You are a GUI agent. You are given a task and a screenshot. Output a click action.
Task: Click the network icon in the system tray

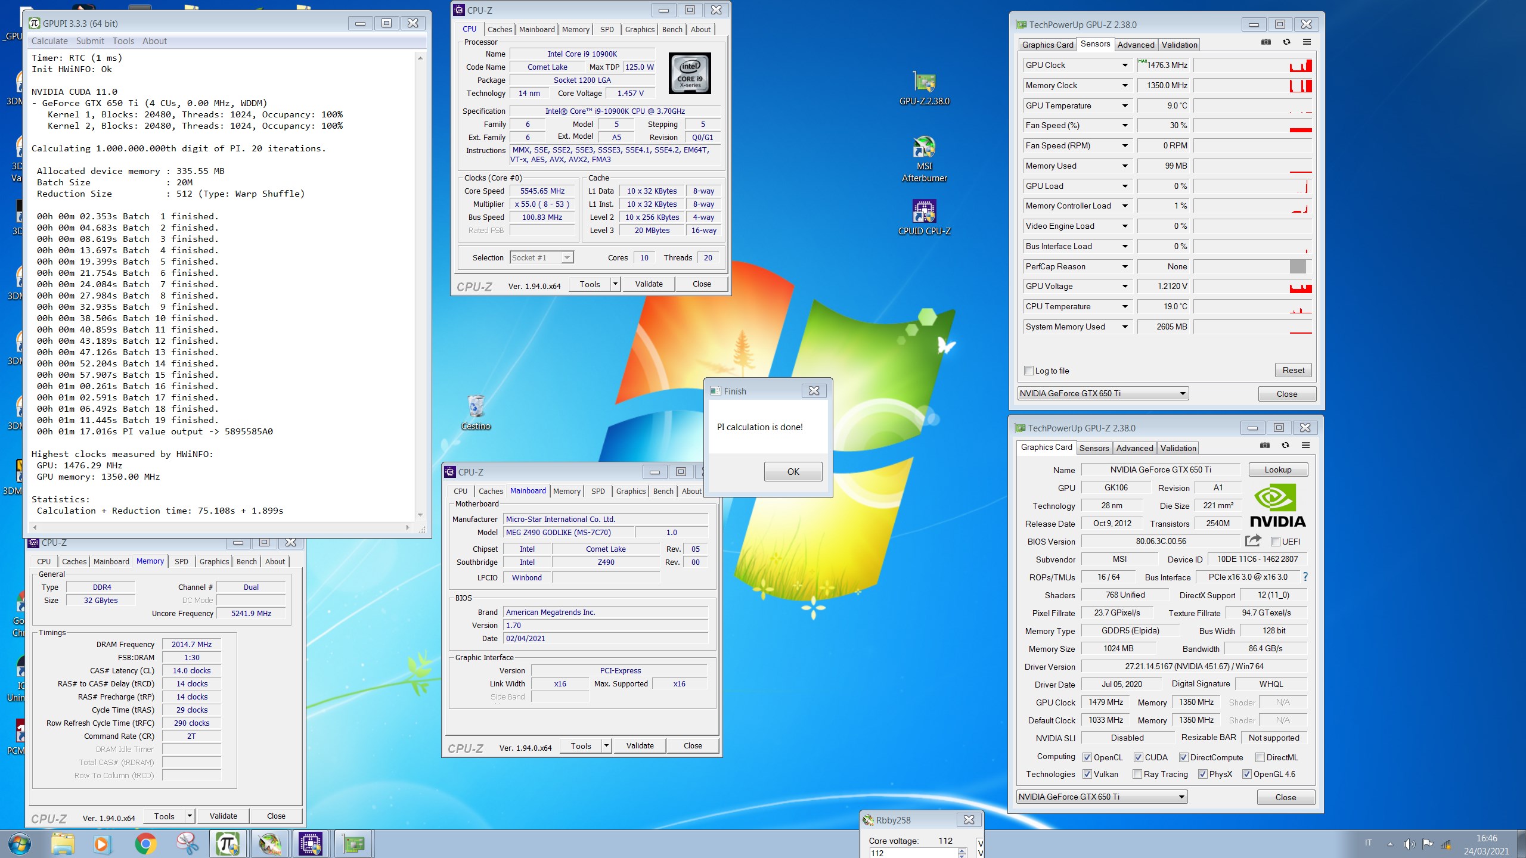pos(1446,844)
